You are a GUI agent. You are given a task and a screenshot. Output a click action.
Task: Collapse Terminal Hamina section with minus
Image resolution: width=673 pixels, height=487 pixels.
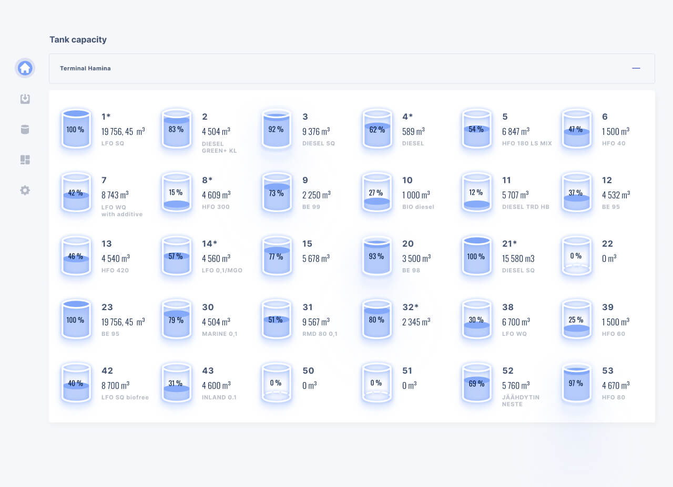(x=636, y=68)
